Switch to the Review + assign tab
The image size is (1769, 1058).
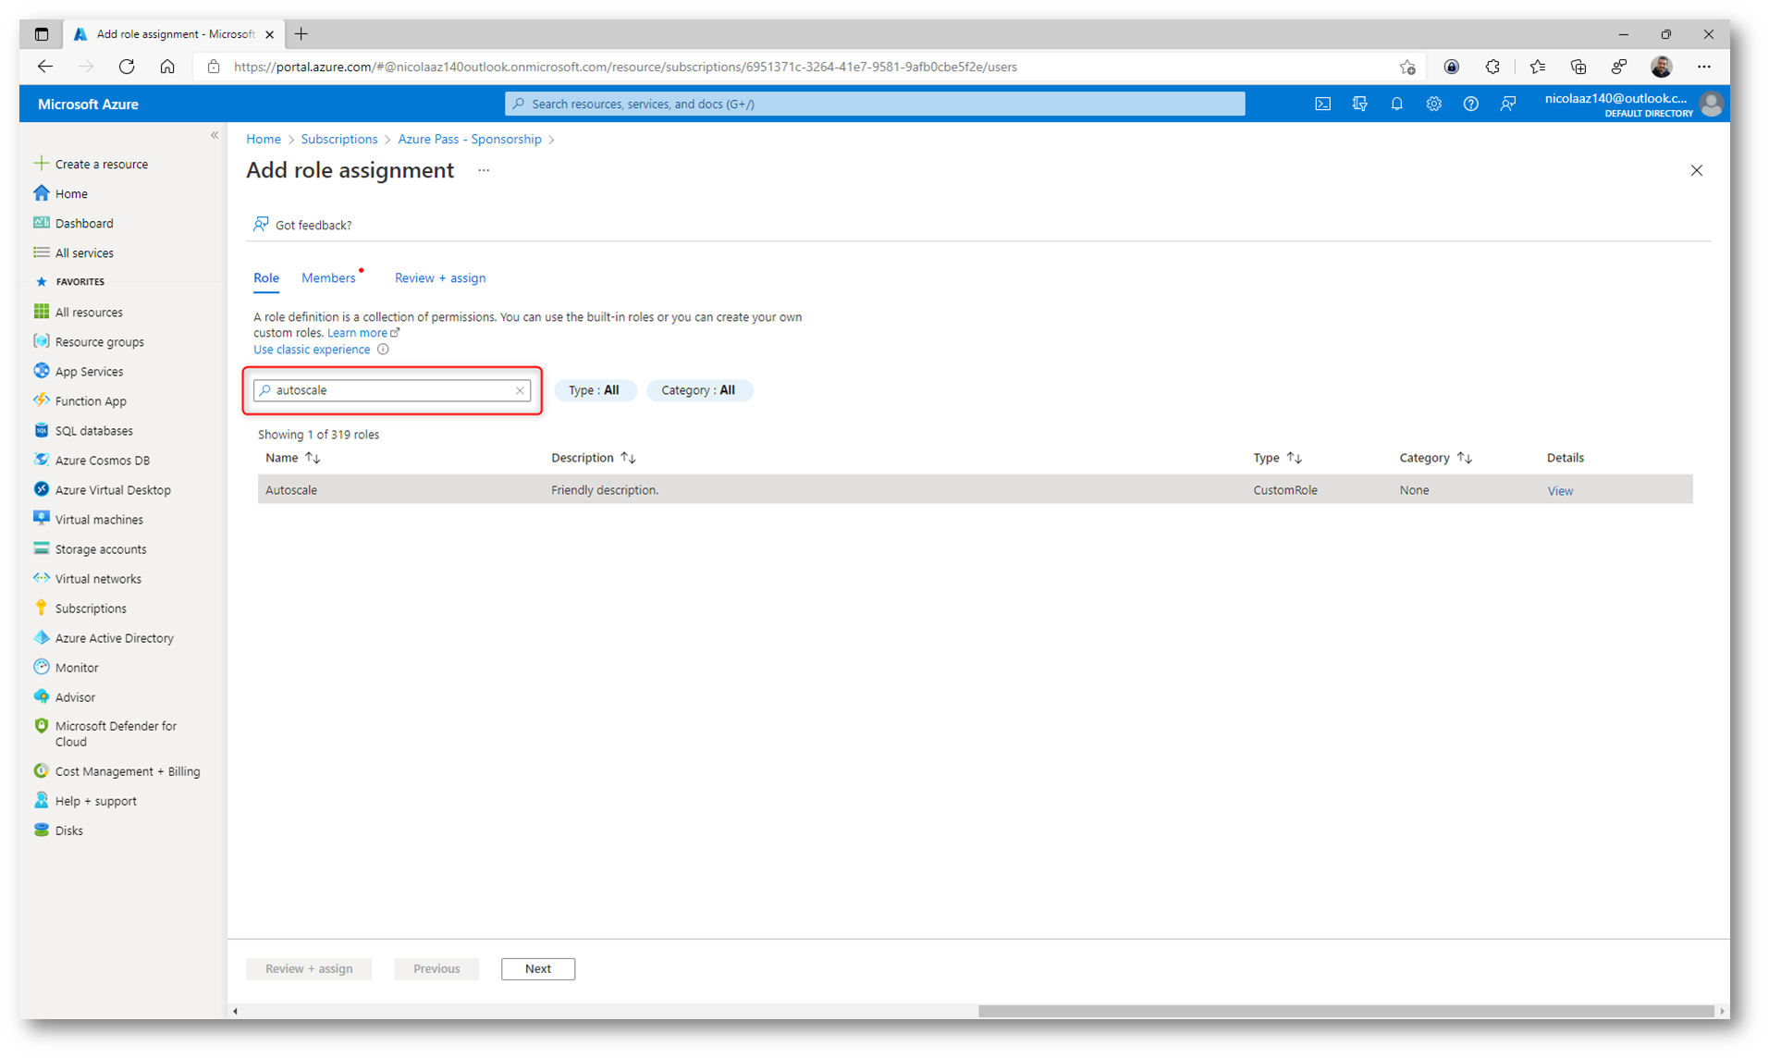[440, 277]
